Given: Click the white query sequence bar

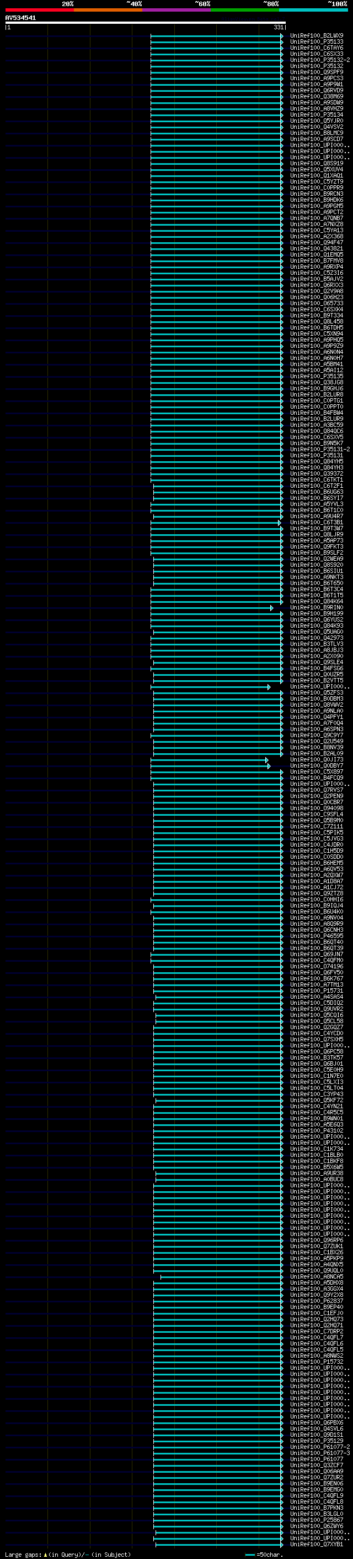Looking at the screenshot, I should 145,23.
